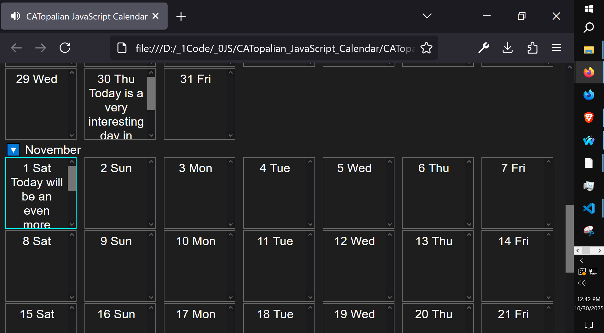This screenshot has width=604, height=333.
Task: Mute the tab via its speaker icon
Action: click(x=15, y=16)
